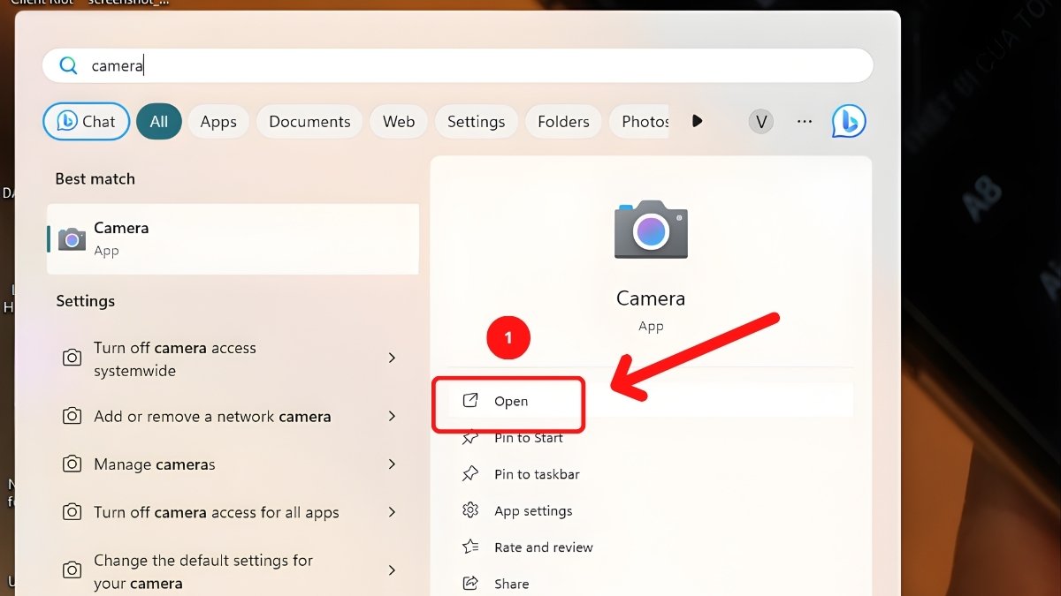Select the Pin to Start icon
This screenshot has height=596, width=1061.
coord(470,437)
